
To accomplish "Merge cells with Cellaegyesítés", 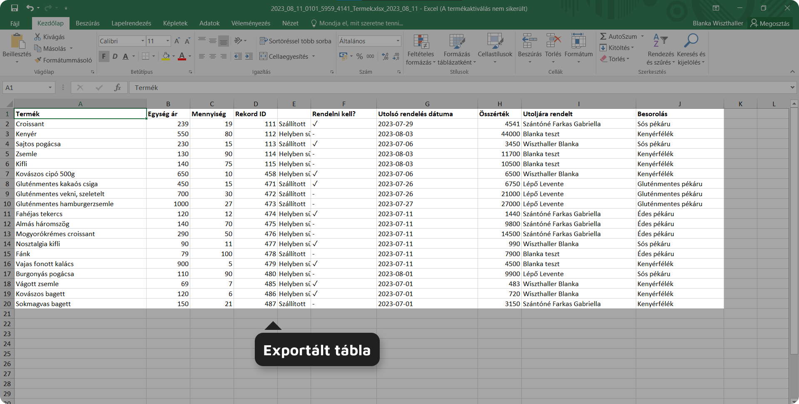I will coord(284,56).
